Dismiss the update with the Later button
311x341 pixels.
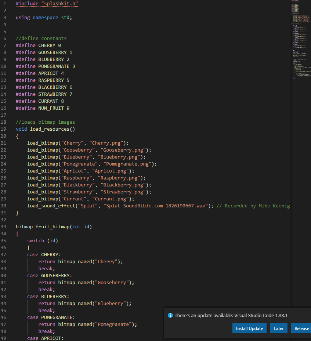[x=279, y=328]
